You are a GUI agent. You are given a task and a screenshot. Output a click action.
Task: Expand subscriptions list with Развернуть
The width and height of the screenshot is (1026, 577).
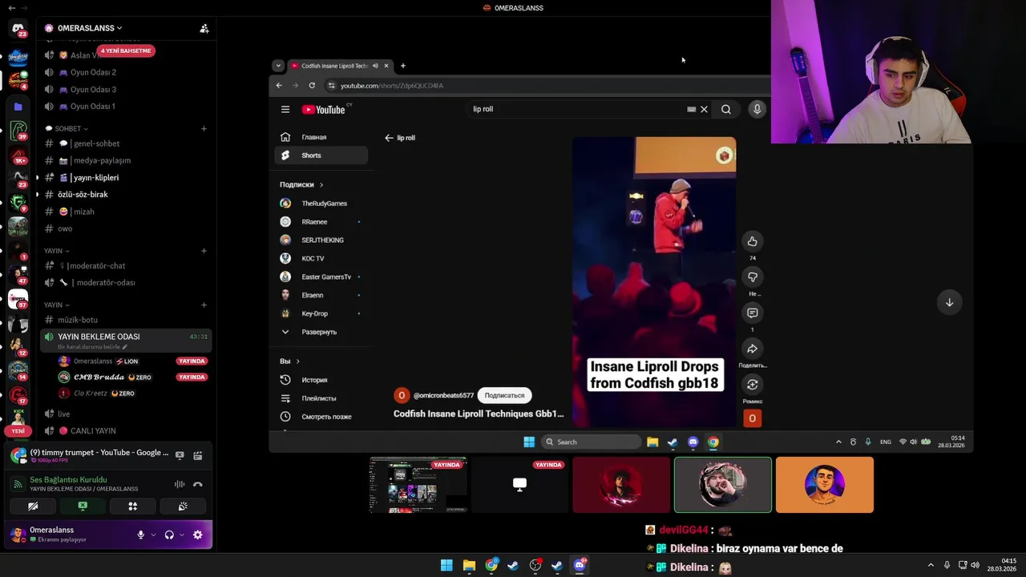321,332
